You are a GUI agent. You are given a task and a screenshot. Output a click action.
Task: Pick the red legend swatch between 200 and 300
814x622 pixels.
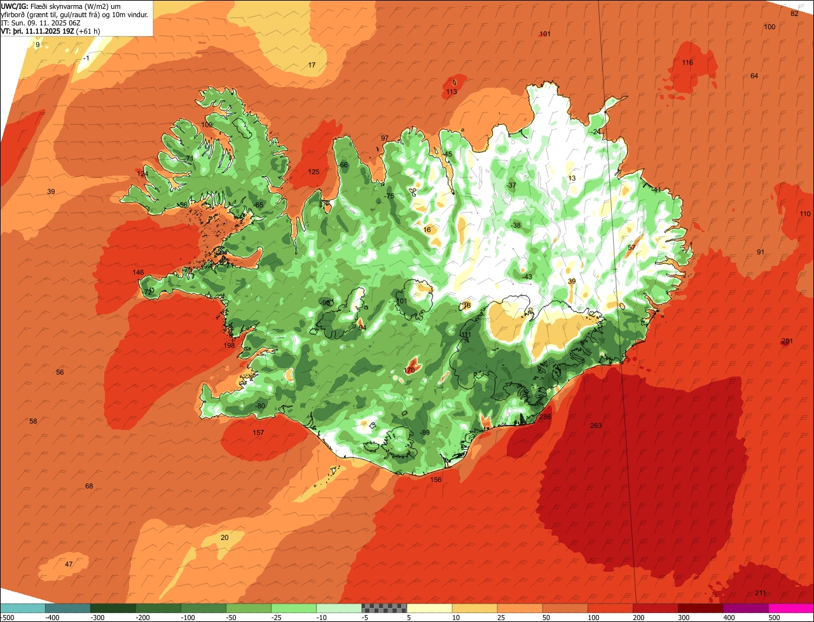[656, 608]
